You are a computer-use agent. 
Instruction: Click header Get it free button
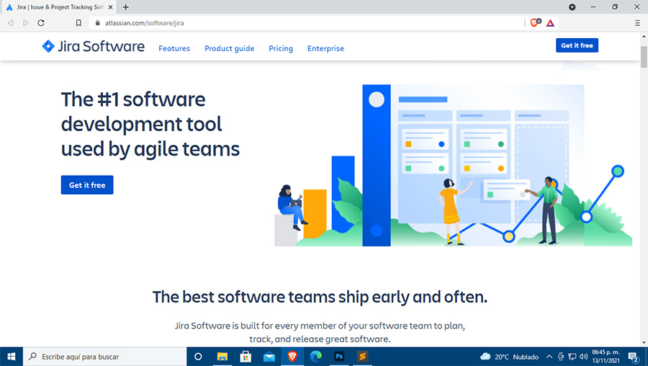(x=577, y=45)
